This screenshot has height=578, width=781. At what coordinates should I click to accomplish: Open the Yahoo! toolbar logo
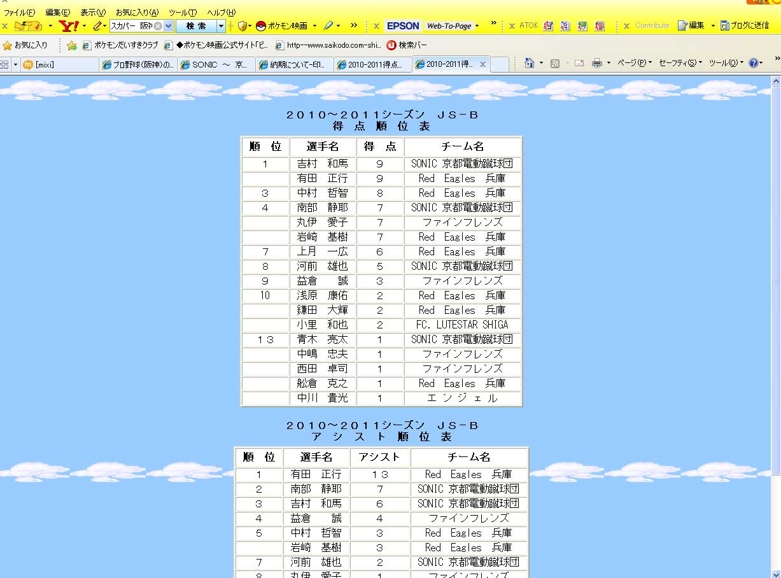click(68, 26)
